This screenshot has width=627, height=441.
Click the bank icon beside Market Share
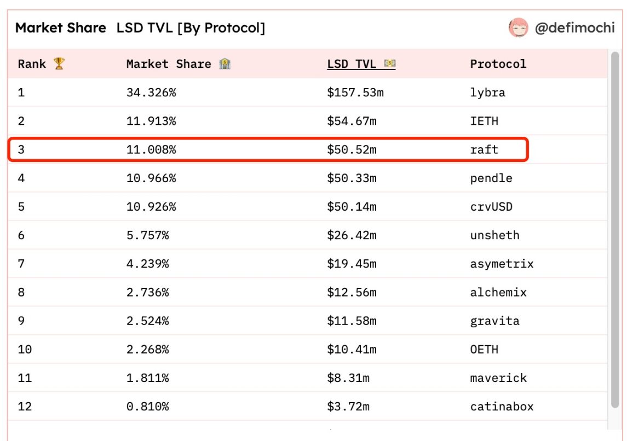pyautogui.click(x=225, y=64)
